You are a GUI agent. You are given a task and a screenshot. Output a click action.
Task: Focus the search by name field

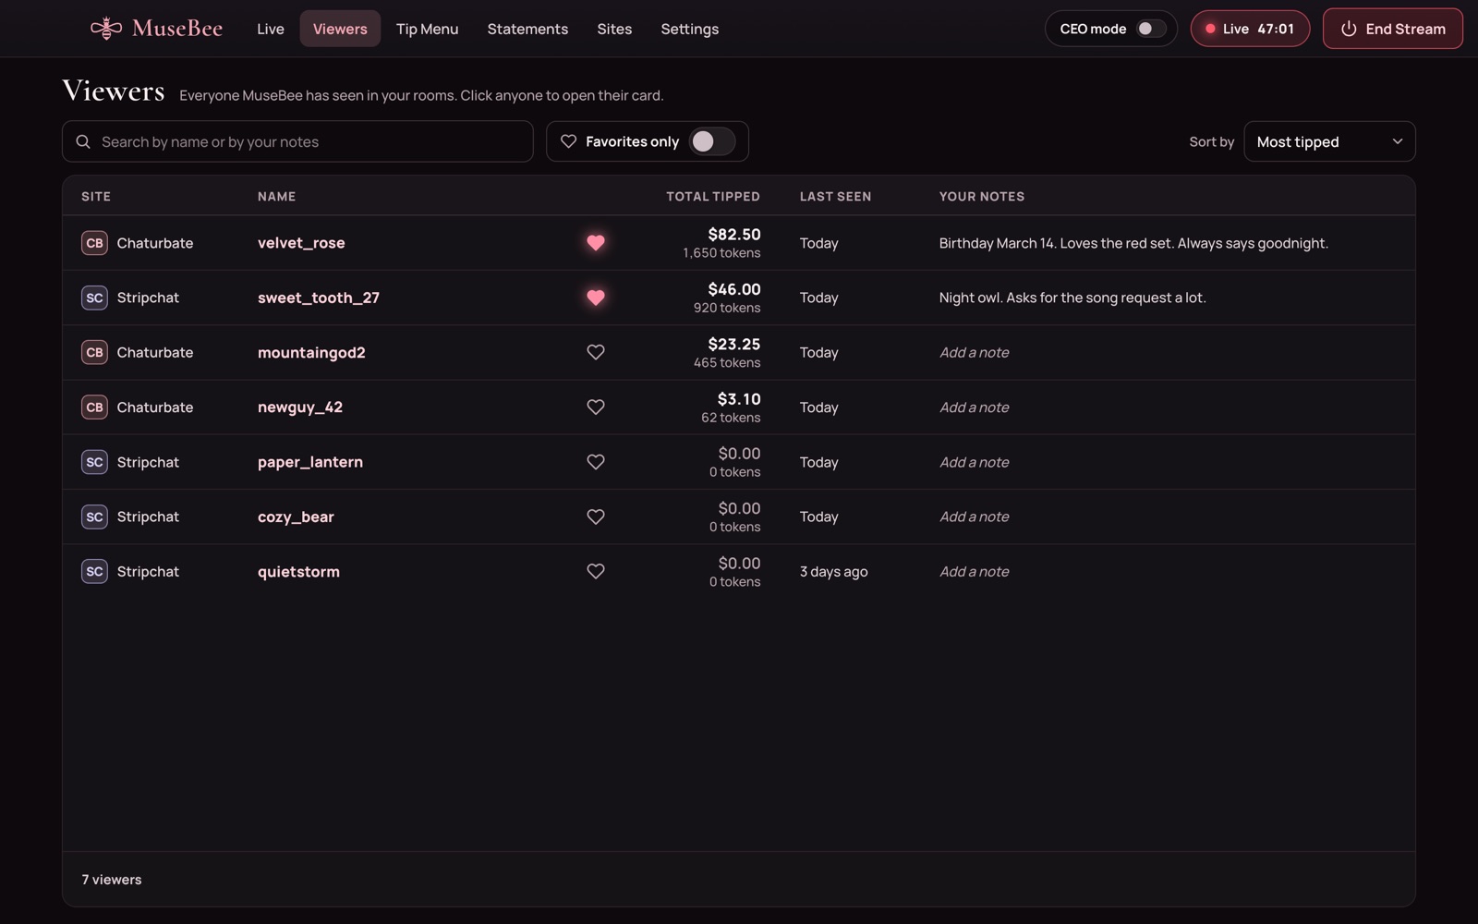coord(297,141)
